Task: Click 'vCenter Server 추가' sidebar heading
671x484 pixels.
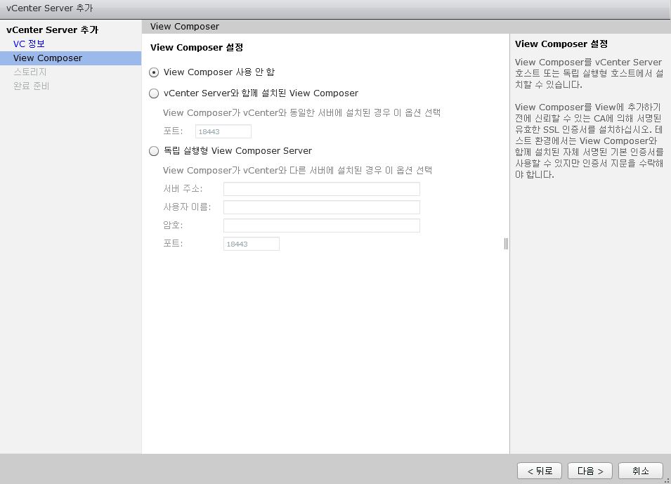Action: 52,30
